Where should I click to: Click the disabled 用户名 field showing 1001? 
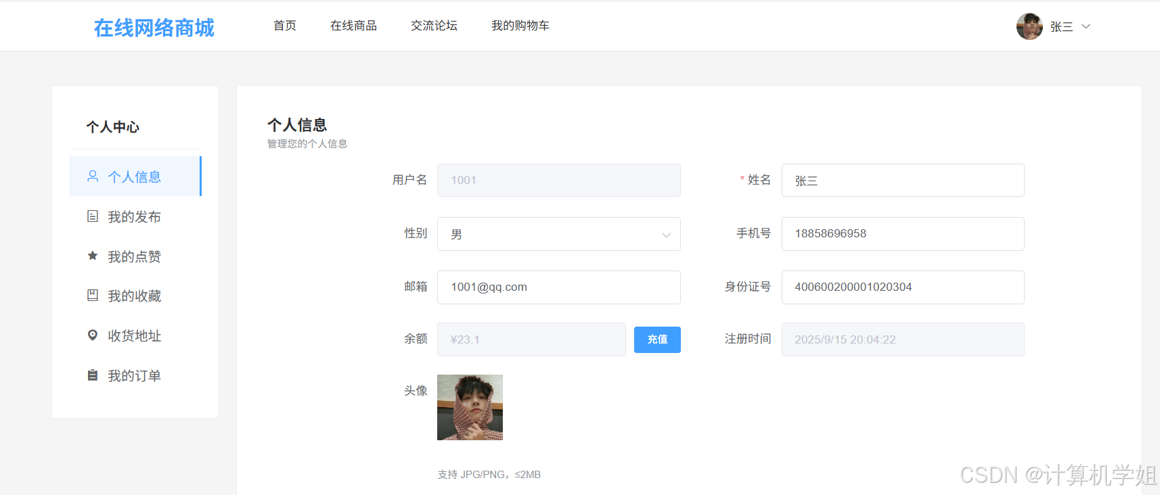click(x=559, y=181)
